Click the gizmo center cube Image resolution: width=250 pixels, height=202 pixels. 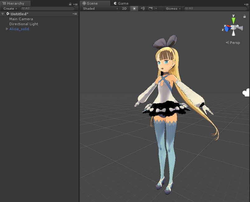(233, 27)
